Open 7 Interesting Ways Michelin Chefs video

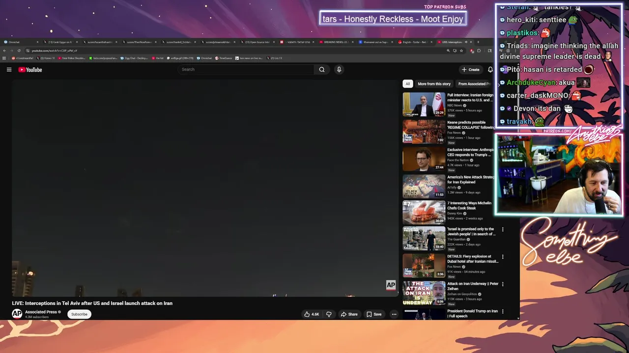469,205
